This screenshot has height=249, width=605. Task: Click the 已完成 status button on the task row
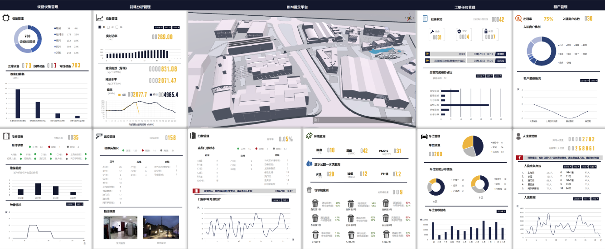(x=500, y=61)
